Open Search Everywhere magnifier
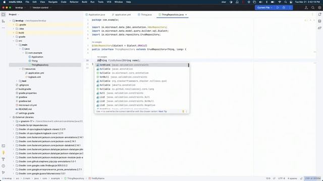 point(313,8)
